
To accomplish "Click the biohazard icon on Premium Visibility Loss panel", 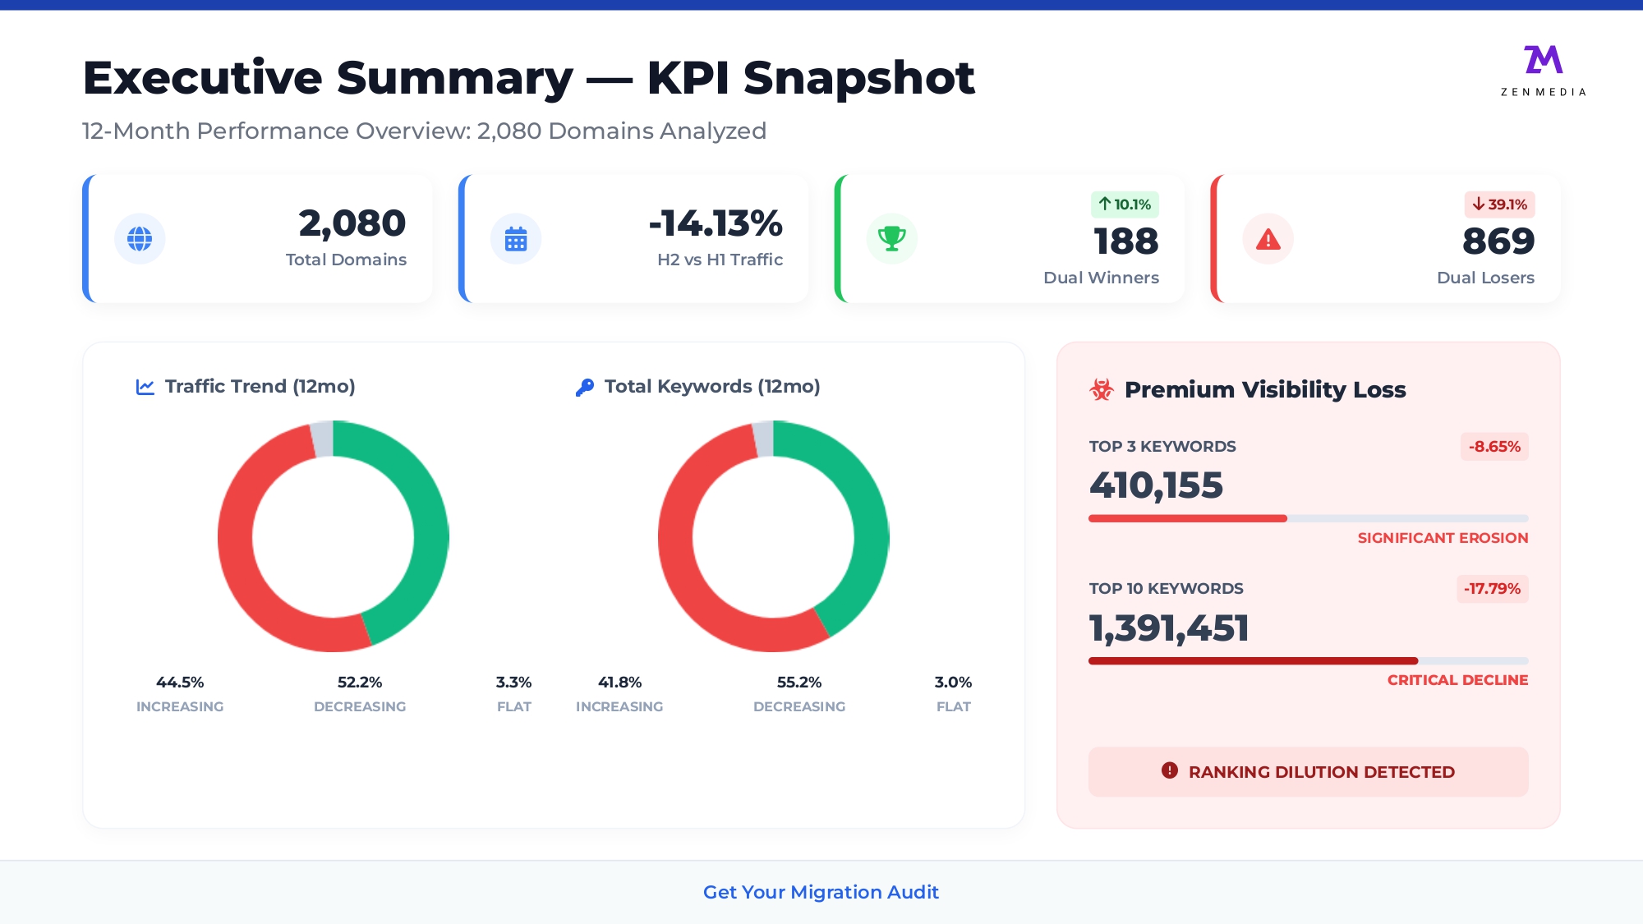I will tap(1102, 388).
